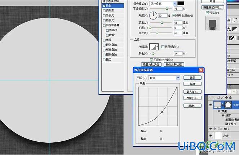Click the shape layer's fill thumbnail
This screenshot has width=239, height=155.
pos(217,105)
